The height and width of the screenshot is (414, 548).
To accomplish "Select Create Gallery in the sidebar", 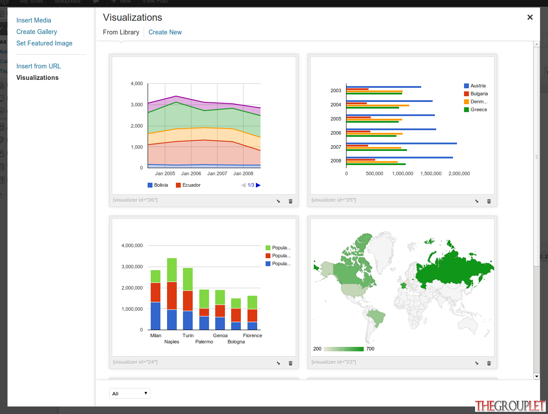I will point(37,32).
